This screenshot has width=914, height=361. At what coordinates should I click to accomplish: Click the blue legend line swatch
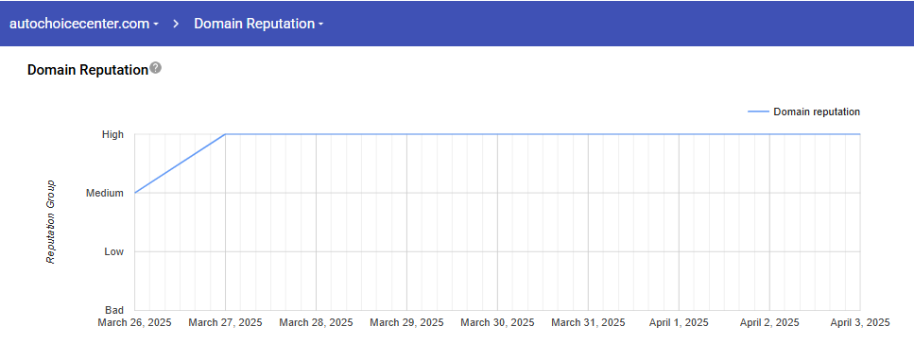pyautogui.click(x=758, y=112)
